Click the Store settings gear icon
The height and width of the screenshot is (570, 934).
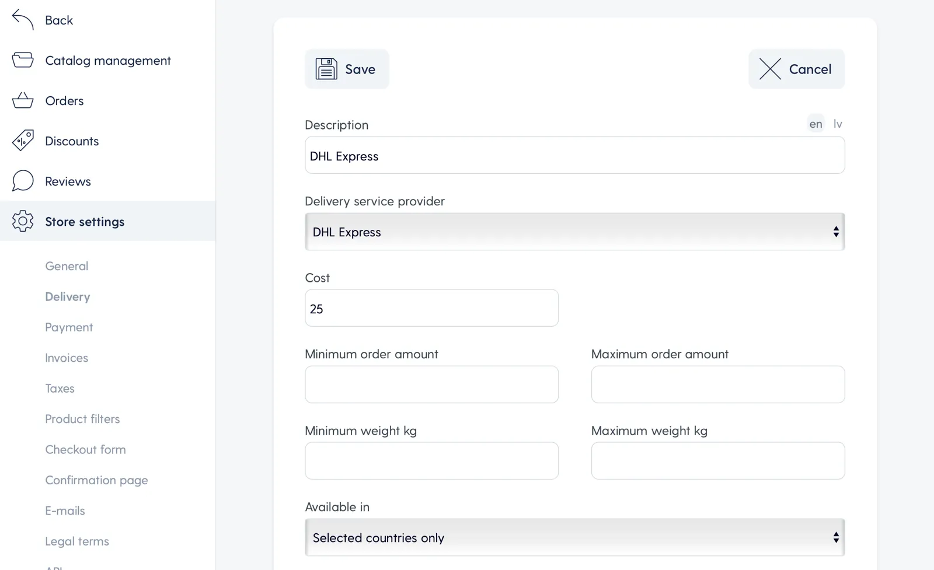point(23,221)
